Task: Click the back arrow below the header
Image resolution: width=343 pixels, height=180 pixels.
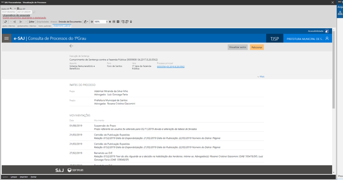Action: coord(71,46)
